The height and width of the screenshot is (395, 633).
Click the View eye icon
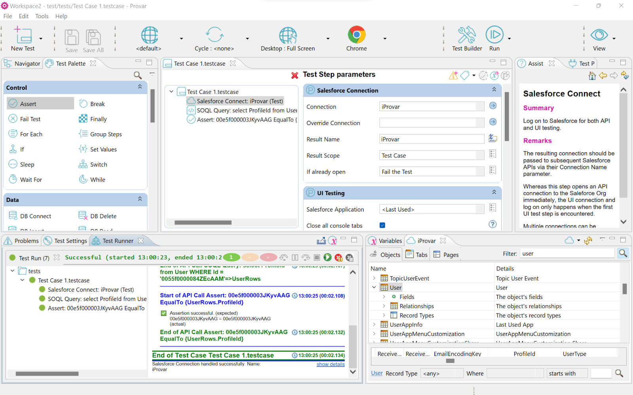pyautogui.click(x=599, y=35)
